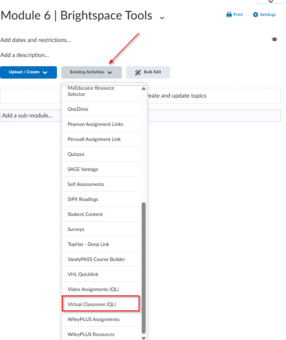The image size is (286, 340).
Task: Click the dropdown list scrollbar thumb
Action: point(143,268)
